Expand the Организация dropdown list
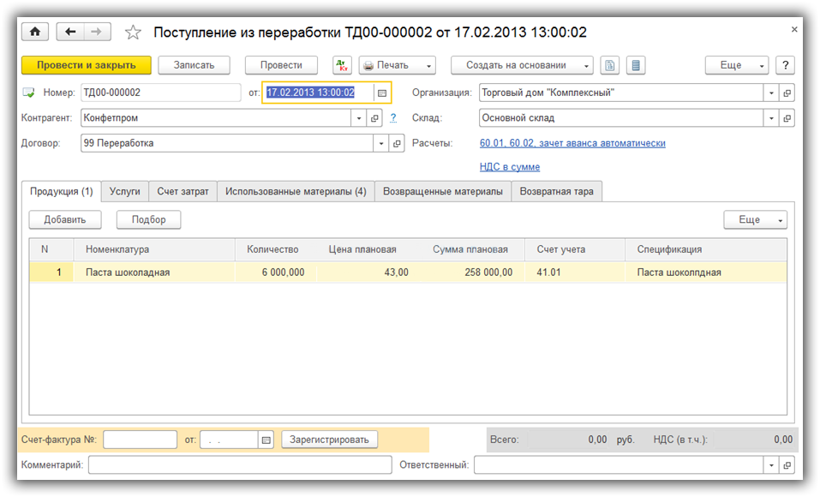The width and height of the screenshot is (820, 497). click(x=771, y=93)
